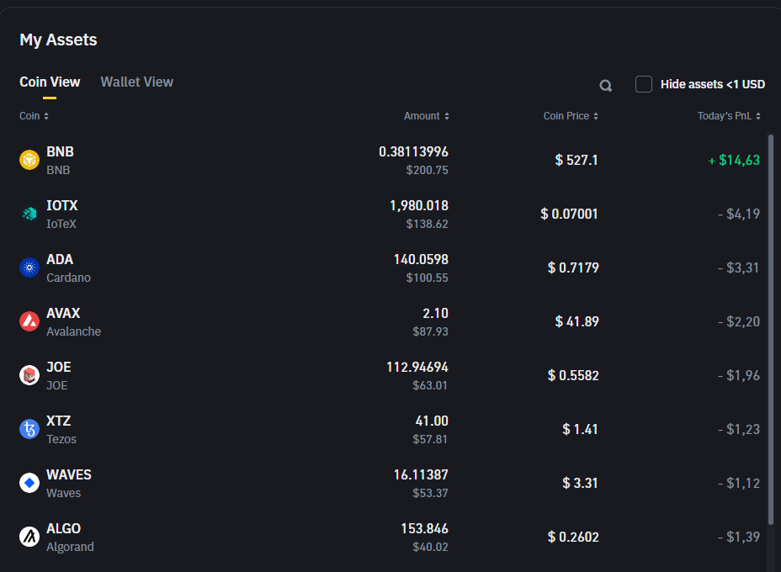Click the IOTX price $ 0.07001

[569, 214]
